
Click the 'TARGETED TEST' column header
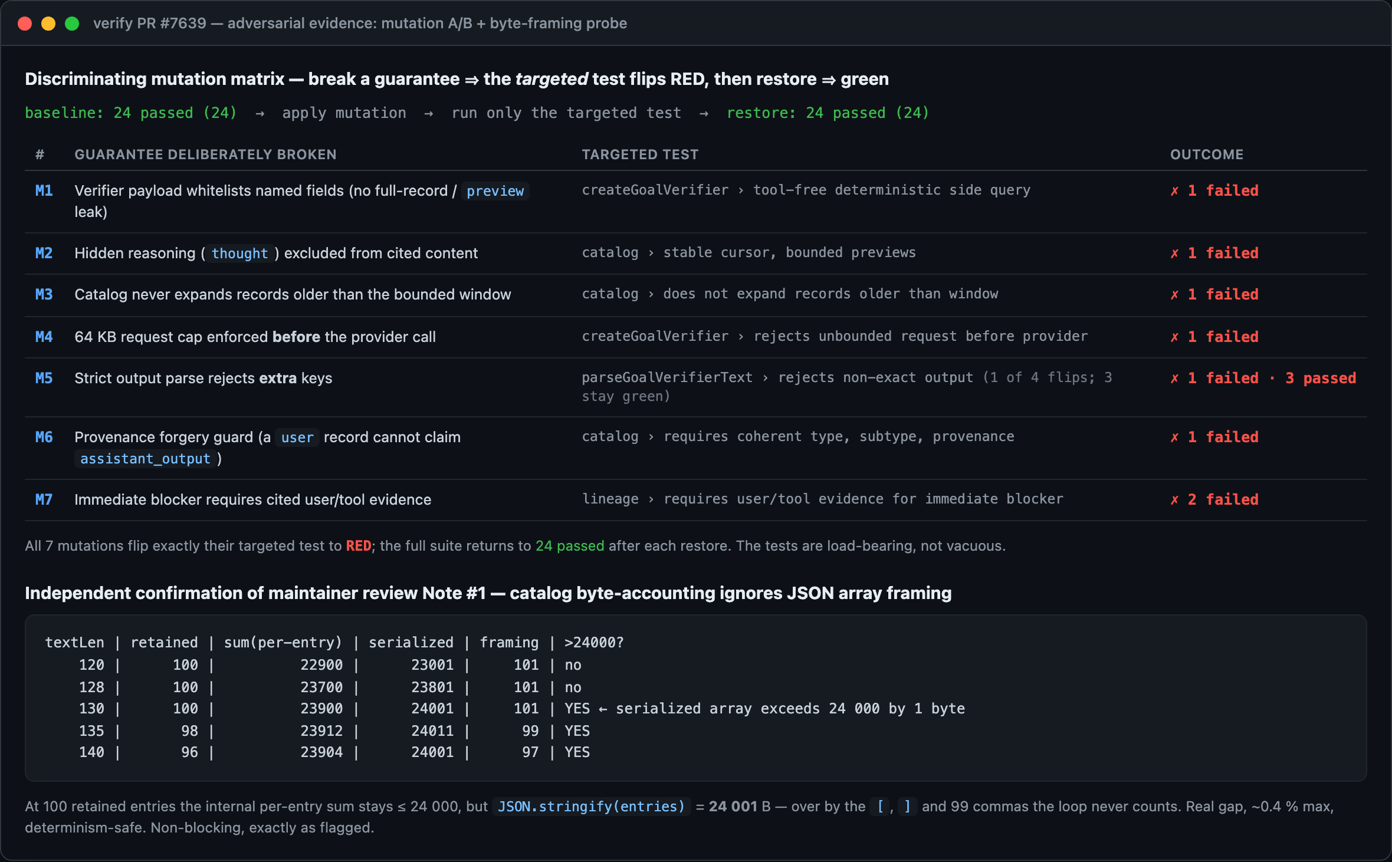(x=640, y=154)
